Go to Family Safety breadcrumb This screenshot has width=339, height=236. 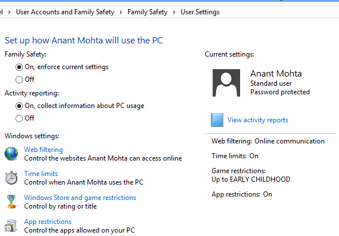coord(147,12)
